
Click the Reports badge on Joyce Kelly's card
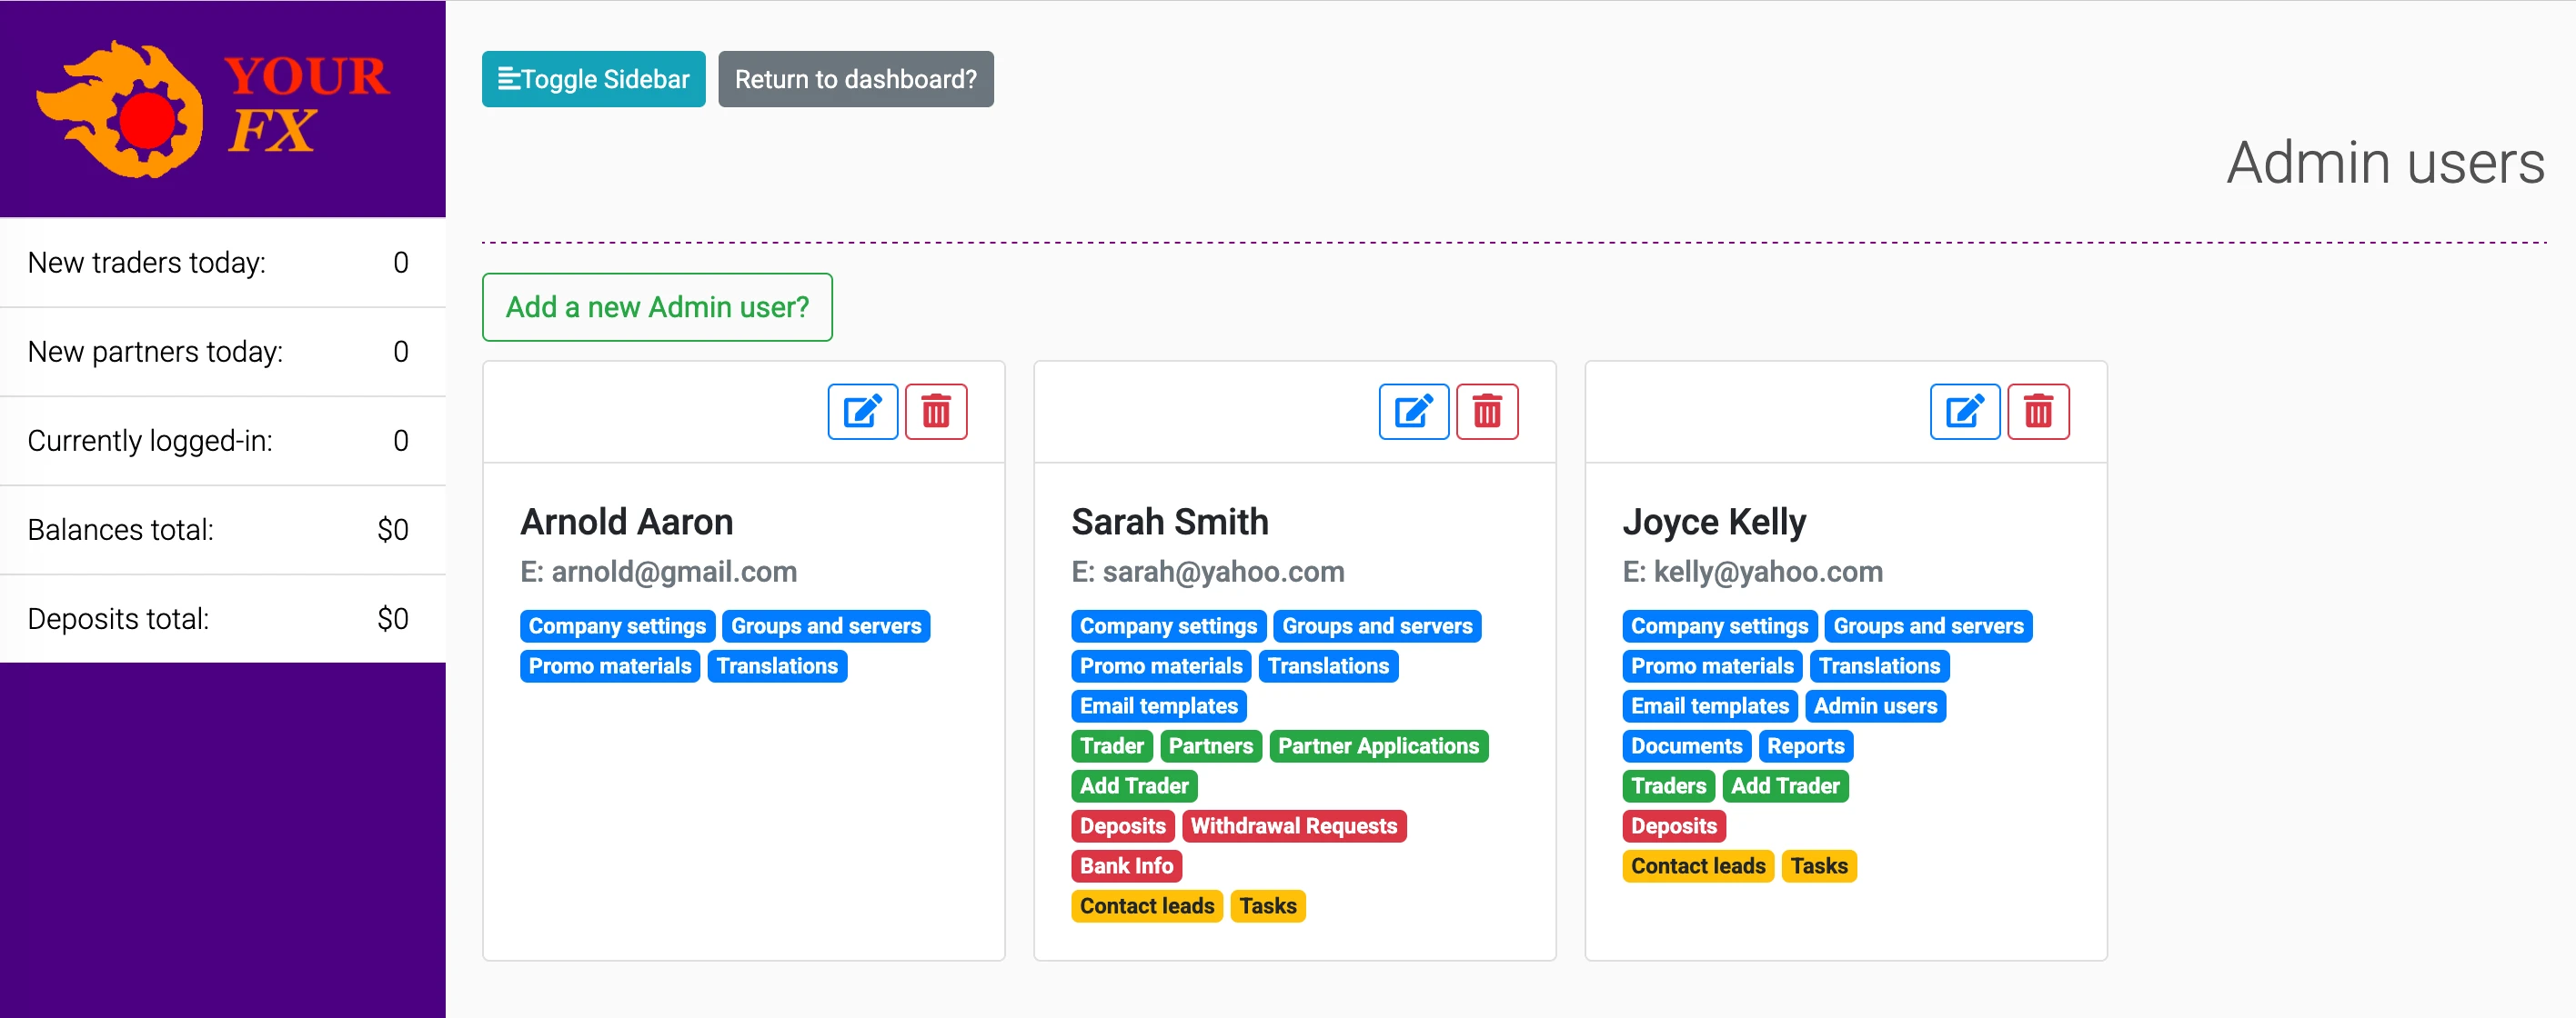(x=1805, y=745)
